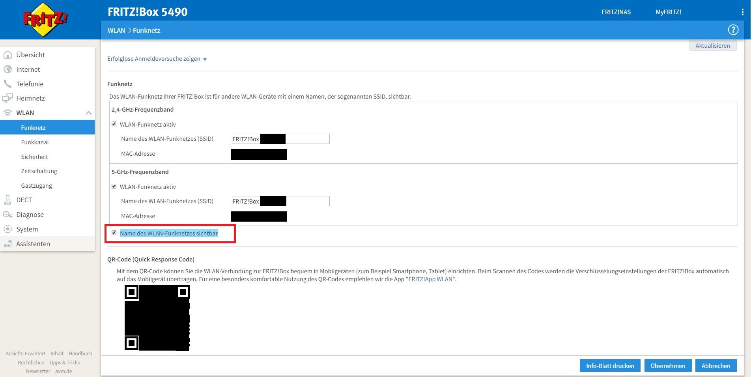Click the Diagnose icon
This screenshot has width=751, height=377.
[x=7, y=215]
